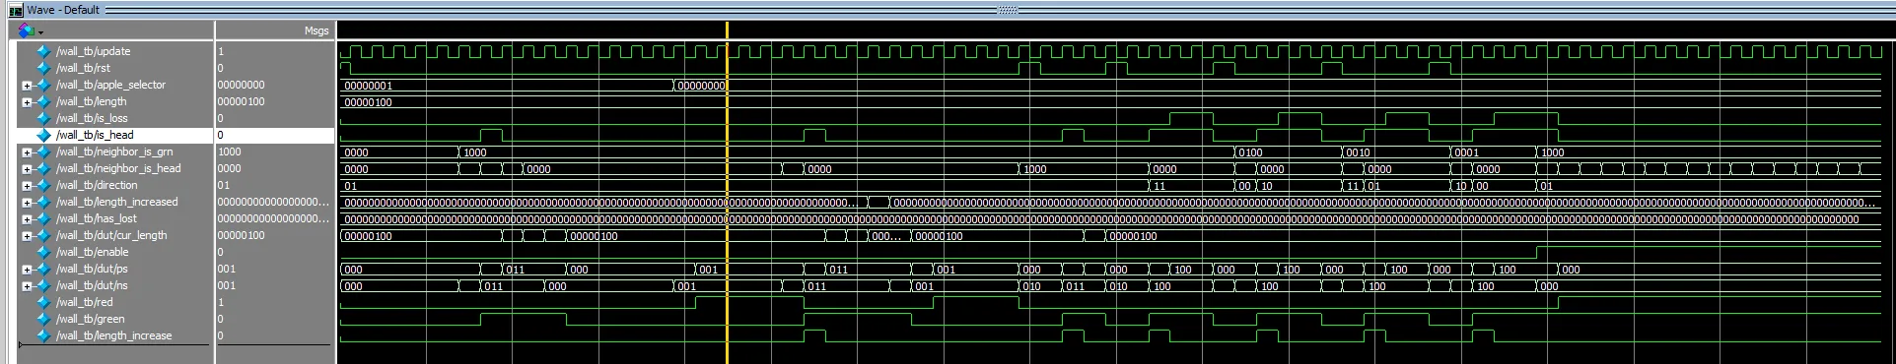1896x364 pixels.
Task: Click the Wave window icon in title bar
Action: 16,10
